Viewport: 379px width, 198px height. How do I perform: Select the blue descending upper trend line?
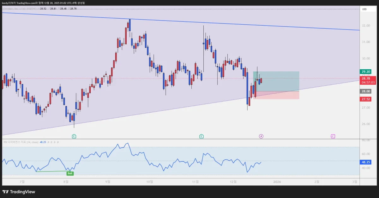click(180, 22)
